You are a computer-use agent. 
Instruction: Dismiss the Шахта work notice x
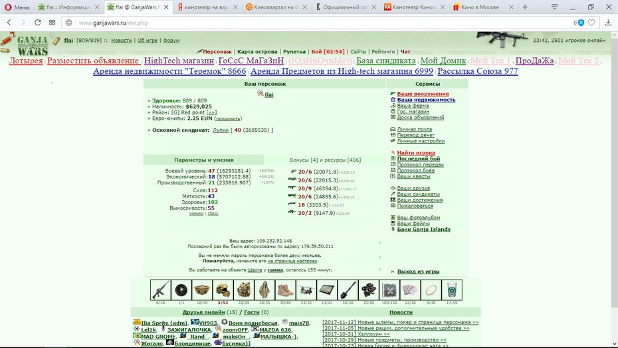point(380,269)
